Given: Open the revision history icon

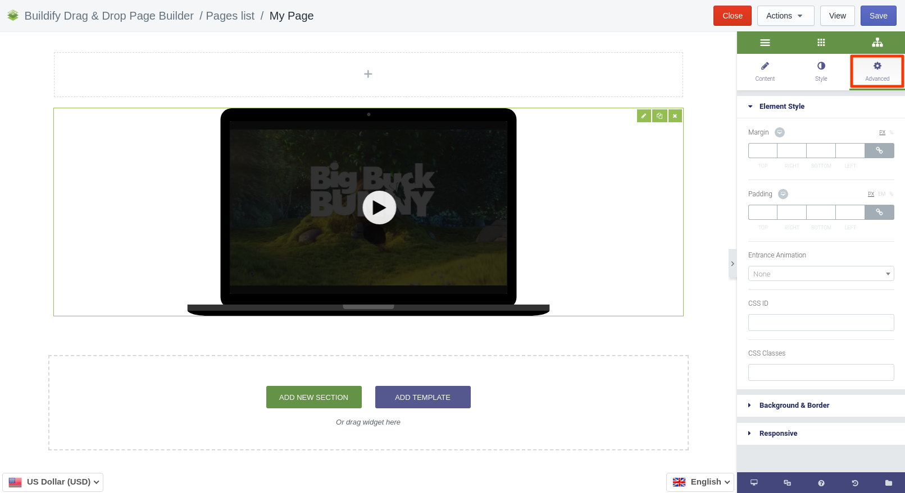Looking at the screenshot, I should [x=855, y=483].
